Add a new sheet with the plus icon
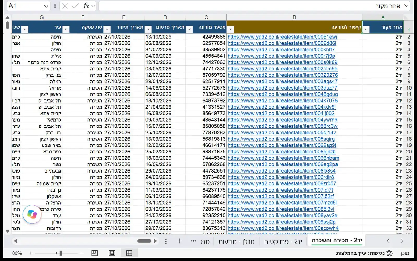The height and width of the screenshot is (261, 417). [180, 241]
